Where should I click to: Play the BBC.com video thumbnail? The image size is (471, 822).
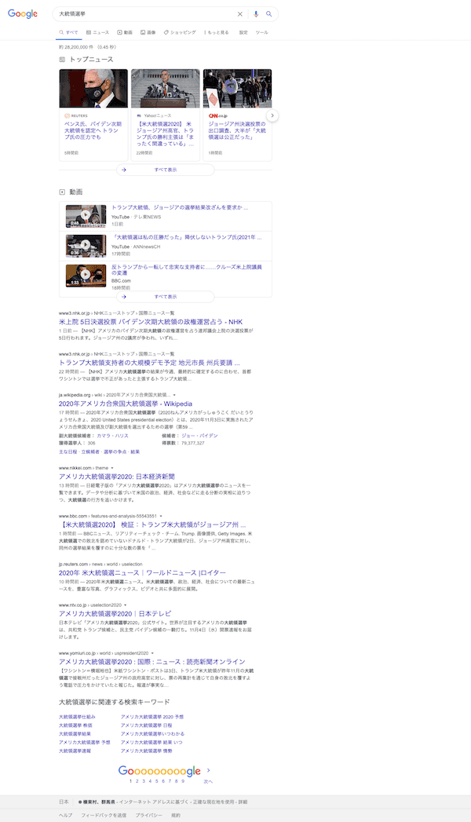[x=86, y=276]
